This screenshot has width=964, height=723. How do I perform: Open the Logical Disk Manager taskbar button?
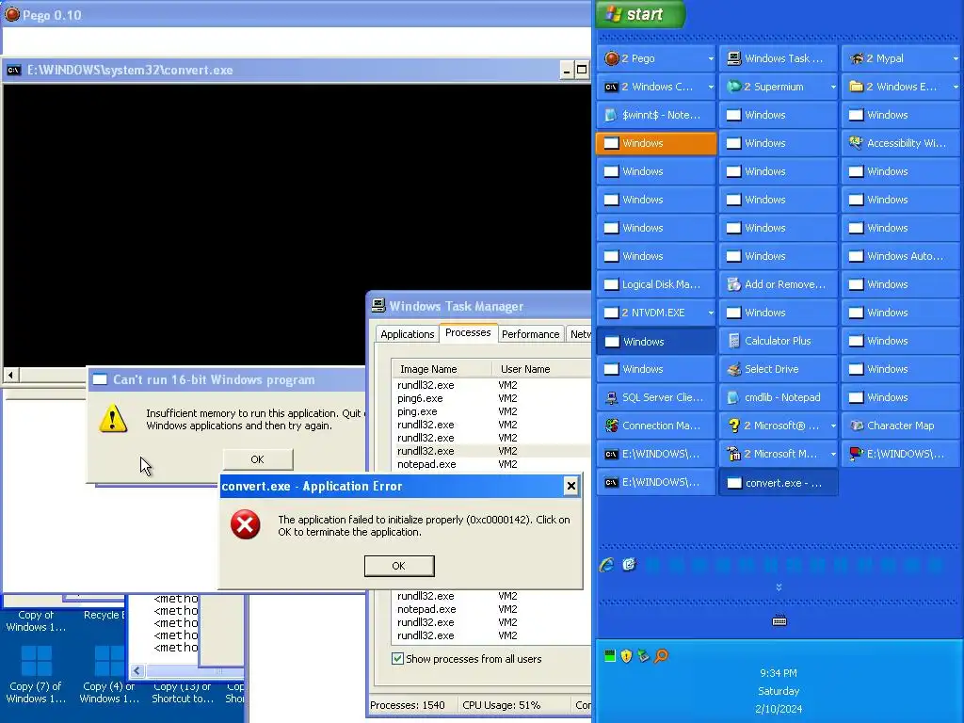click(656, 284)
